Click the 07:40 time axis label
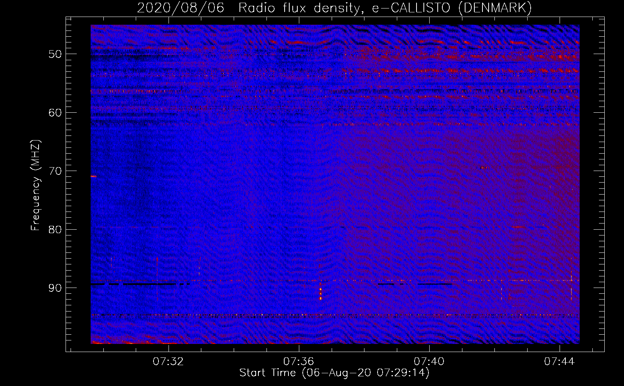Viewport: 624px width, 386px height. click(429, 362)
